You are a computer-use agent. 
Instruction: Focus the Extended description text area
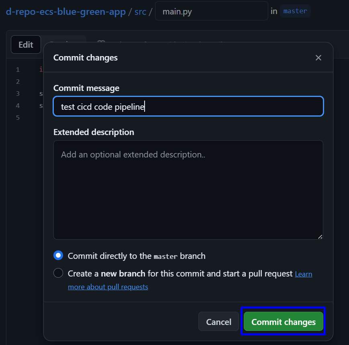click(188, 190)
